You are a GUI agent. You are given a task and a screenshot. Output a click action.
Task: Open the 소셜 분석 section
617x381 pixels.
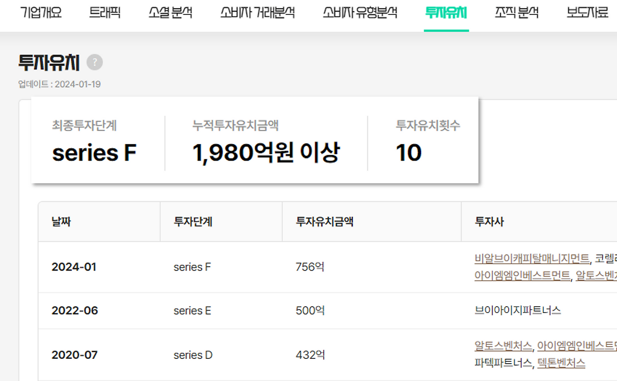[x=170, y=13]
